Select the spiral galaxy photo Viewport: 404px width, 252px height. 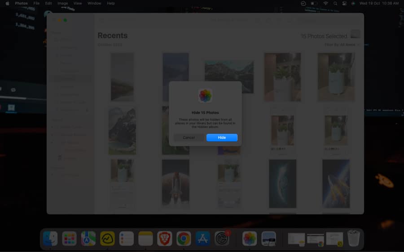coord(283,184)
